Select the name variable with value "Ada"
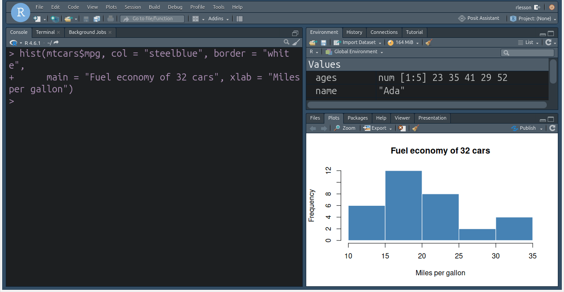 (x=427, y=91)
